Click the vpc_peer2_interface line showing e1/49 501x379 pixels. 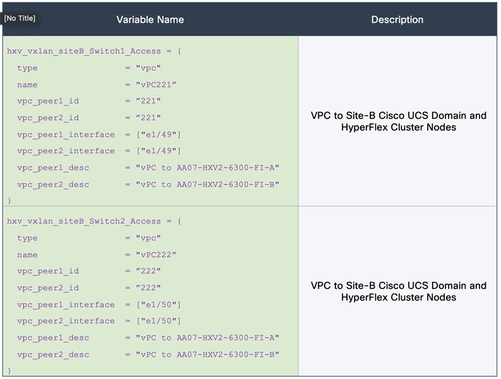point(99,151)
